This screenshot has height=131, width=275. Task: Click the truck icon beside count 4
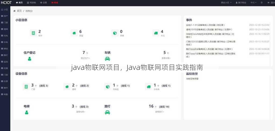click(156, 33)
